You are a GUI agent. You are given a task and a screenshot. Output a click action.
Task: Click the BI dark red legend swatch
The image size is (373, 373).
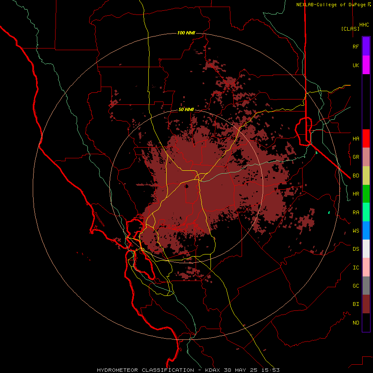(x=366, y=304)
